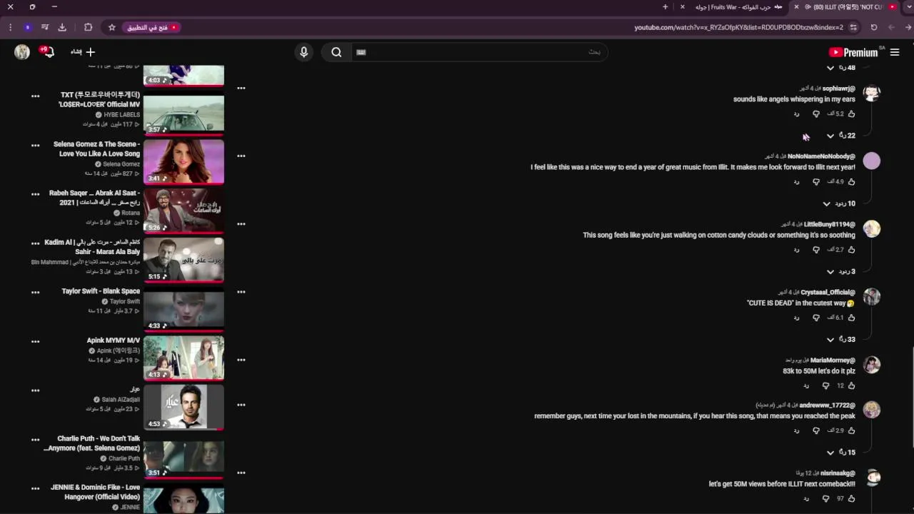
Task: Reply to the MariaMormey comment
Action: click(806, 385)
